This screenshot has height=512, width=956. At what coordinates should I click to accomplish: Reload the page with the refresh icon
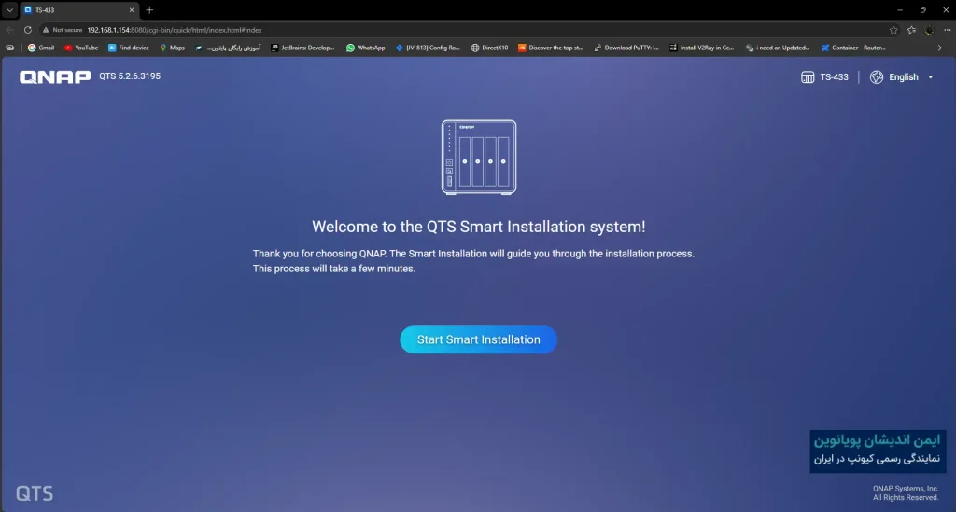[27, 30]
